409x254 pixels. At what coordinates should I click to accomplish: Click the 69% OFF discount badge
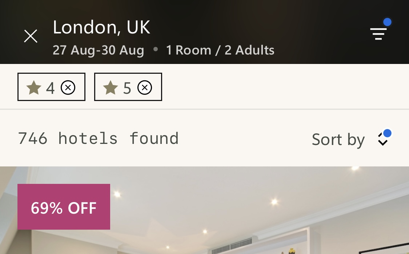point(64,207)
